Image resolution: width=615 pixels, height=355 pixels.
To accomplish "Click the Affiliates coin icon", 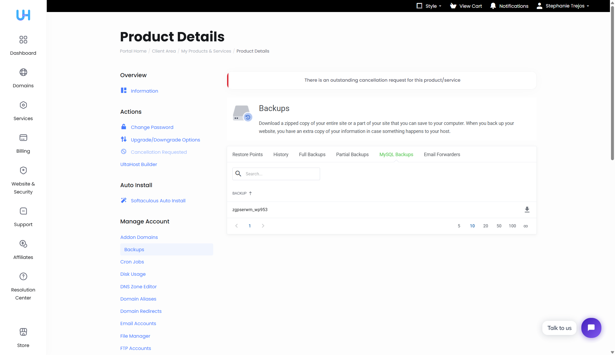I will coord(23,244).
